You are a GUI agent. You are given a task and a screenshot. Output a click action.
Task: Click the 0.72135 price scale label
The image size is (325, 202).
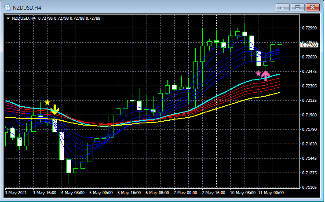click(x=310, y=101)
